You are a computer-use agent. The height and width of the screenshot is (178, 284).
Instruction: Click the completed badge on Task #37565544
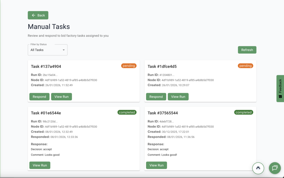pyautogui.click(x=244, y=112)
